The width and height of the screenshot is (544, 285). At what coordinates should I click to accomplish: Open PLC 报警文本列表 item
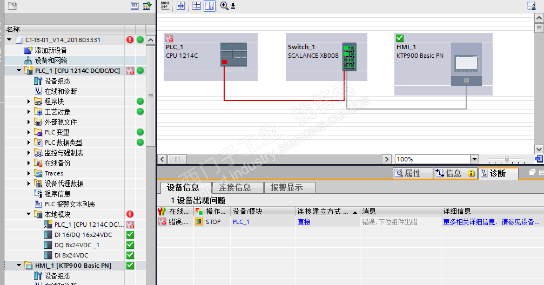70,204
